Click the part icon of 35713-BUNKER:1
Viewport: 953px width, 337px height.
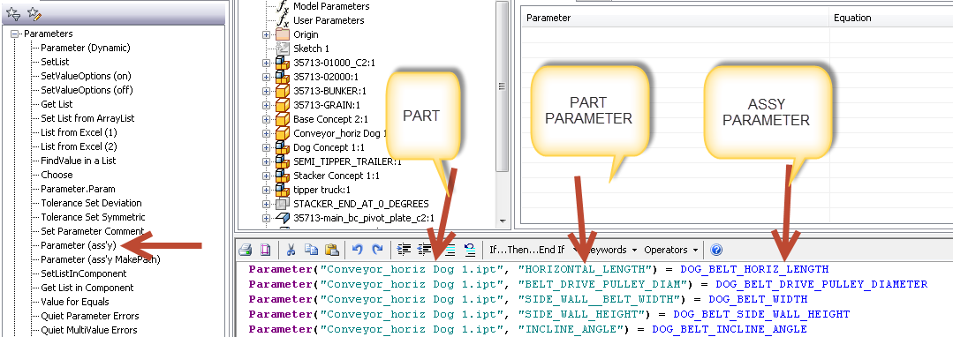[x=282, y=91]
